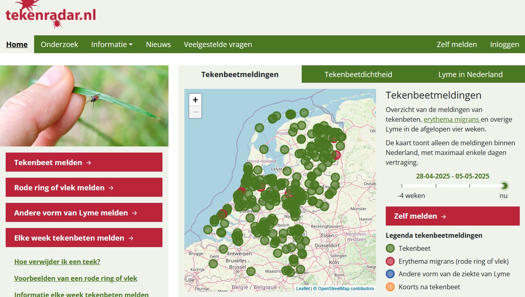Zoom out on the map
Image resolution: width=525 pixels, height=297 pixels.
(195, 112)
